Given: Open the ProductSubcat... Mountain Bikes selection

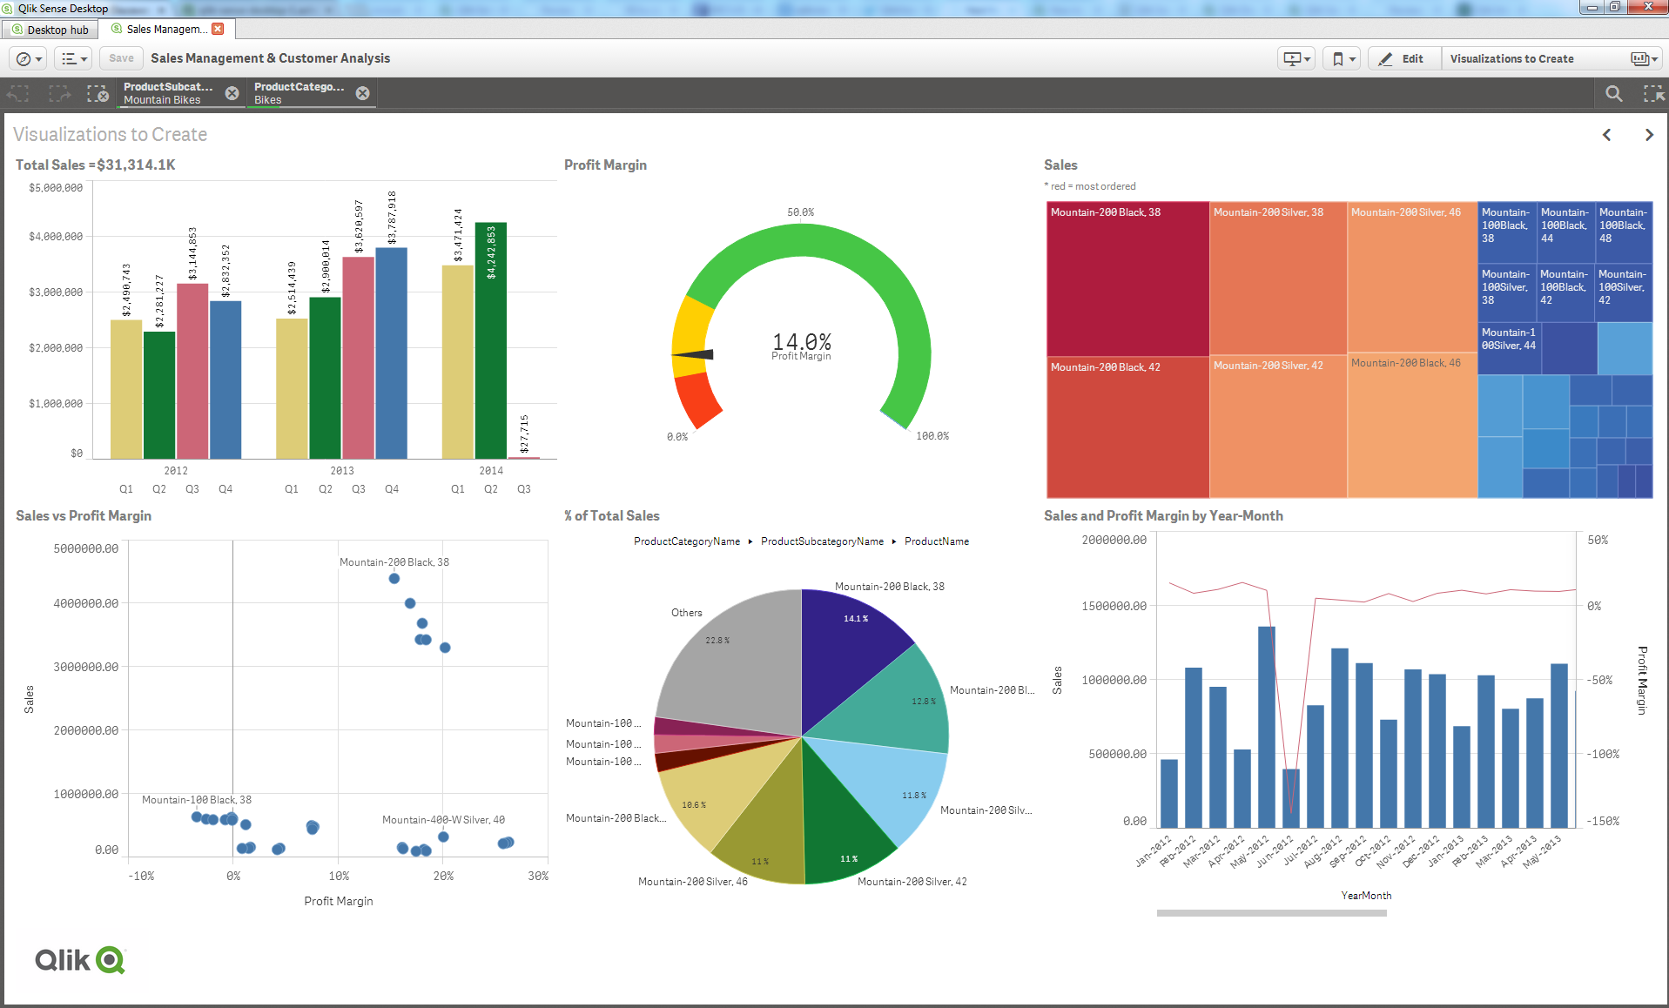Looking at the screenshot, I should click(170, 93).
